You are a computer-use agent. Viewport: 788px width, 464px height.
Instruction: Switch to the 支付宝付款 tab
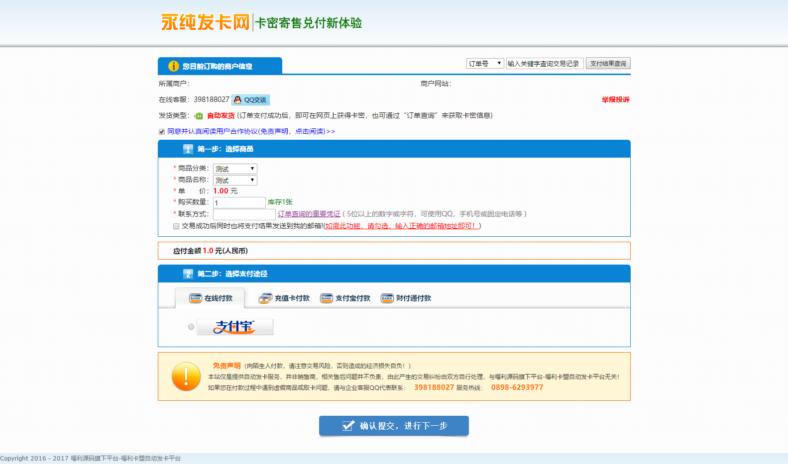345,298
